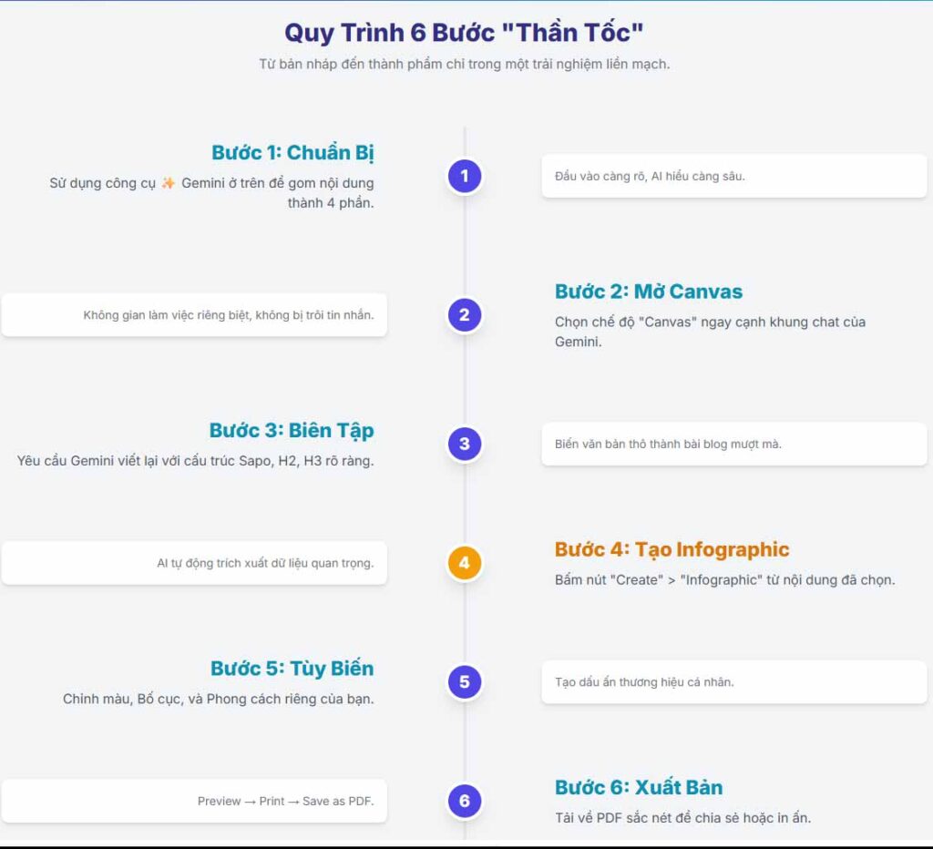Viewport: 933px width, 849px height.
Task: Click the "Quy Trình 6 Bước" main title
Action: coord(465,33)
